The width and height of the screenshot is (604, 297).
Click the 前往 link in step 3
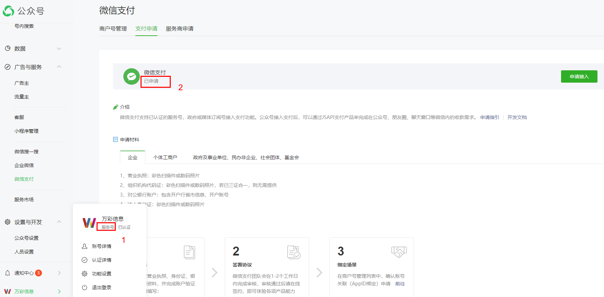pyautogui.click(x=400, y=284)
